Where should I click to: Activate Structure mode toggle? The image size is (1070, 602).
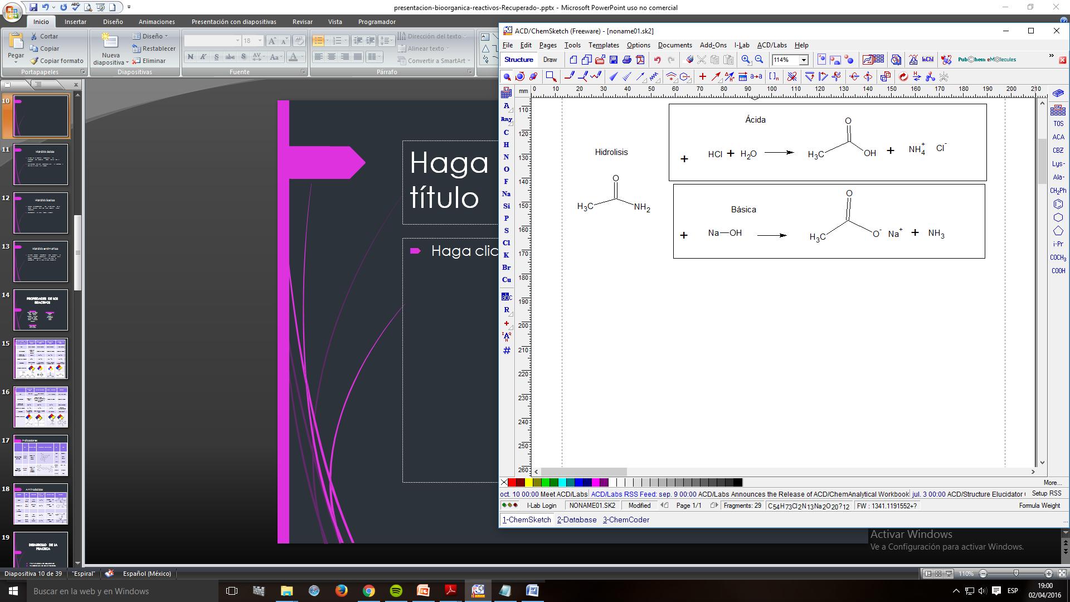click(518, 60)
